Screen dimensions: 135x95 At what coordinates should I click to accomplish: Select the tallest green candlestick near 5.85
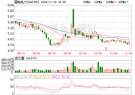click(x=73, y=18)
